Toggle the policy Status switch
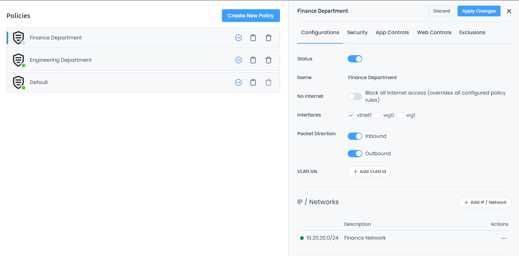 point(355,59)
